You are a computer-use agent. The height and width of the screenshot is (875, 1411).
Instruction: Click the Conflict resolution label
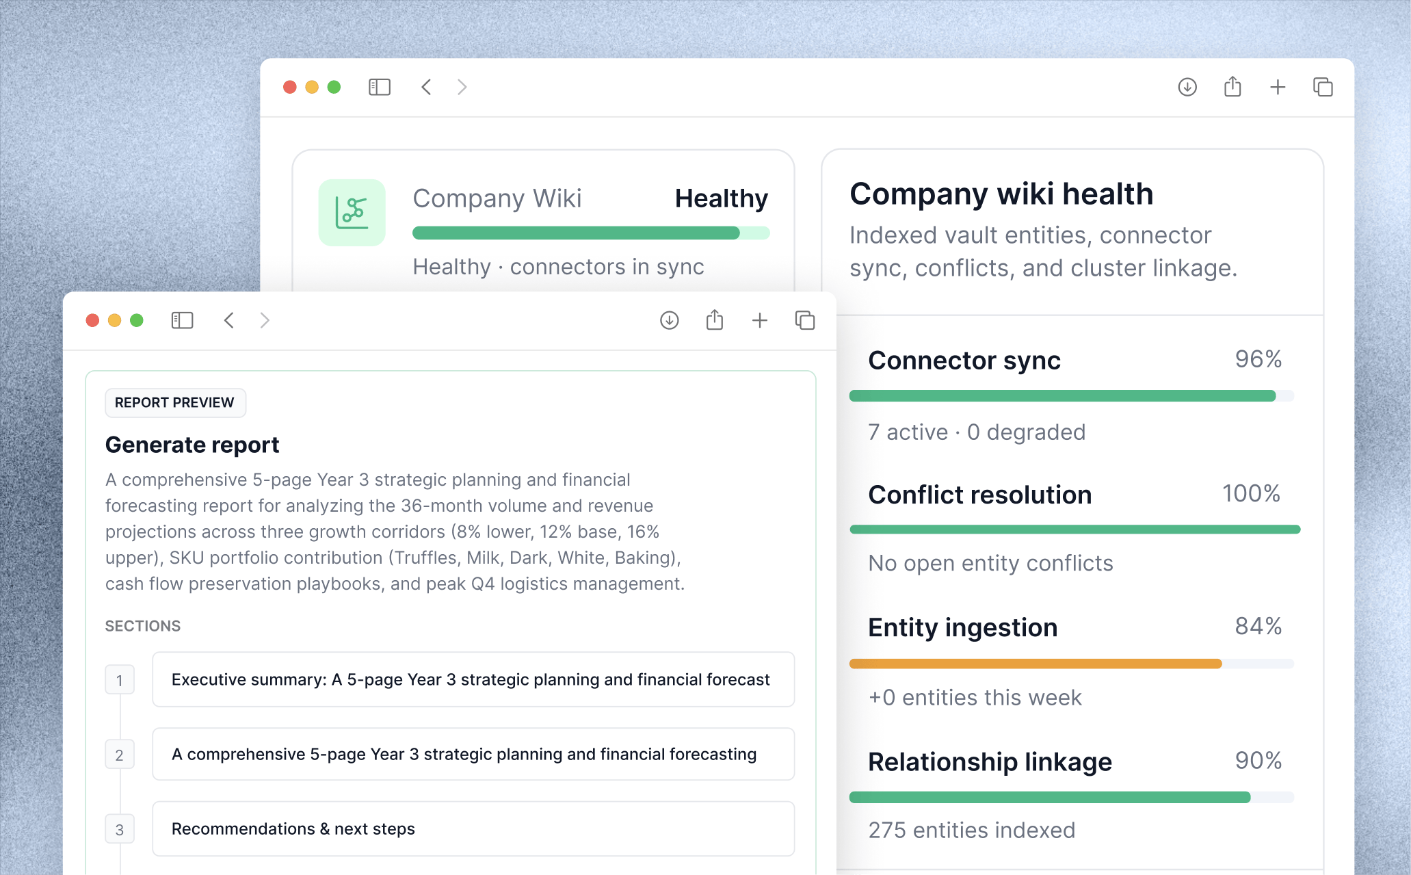point(980,494)
